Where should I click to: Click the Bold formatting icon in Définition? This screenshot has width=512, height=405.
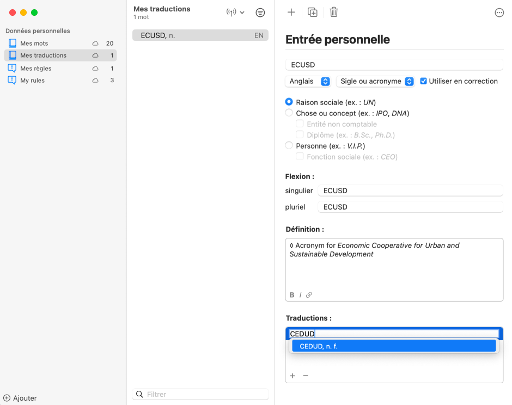tap(292, 295)
